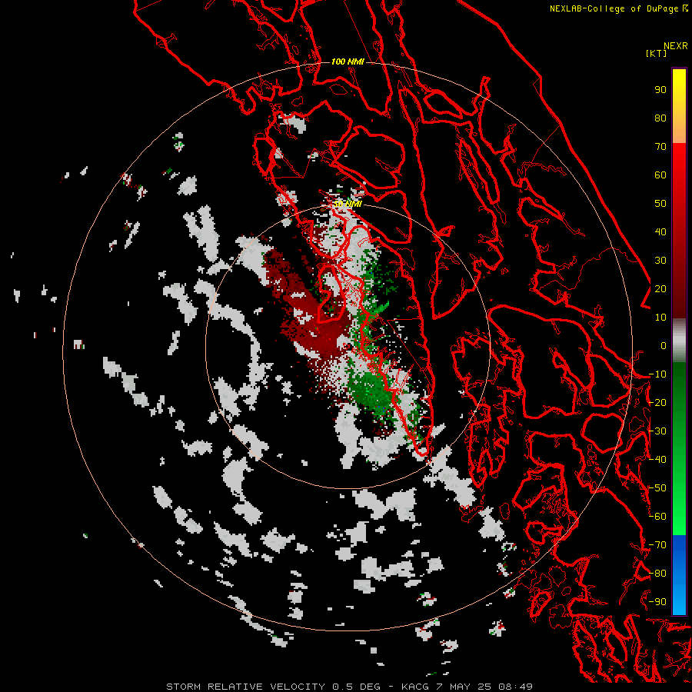
Task: Click the 20 value on velocity scale
Action: 660,288
